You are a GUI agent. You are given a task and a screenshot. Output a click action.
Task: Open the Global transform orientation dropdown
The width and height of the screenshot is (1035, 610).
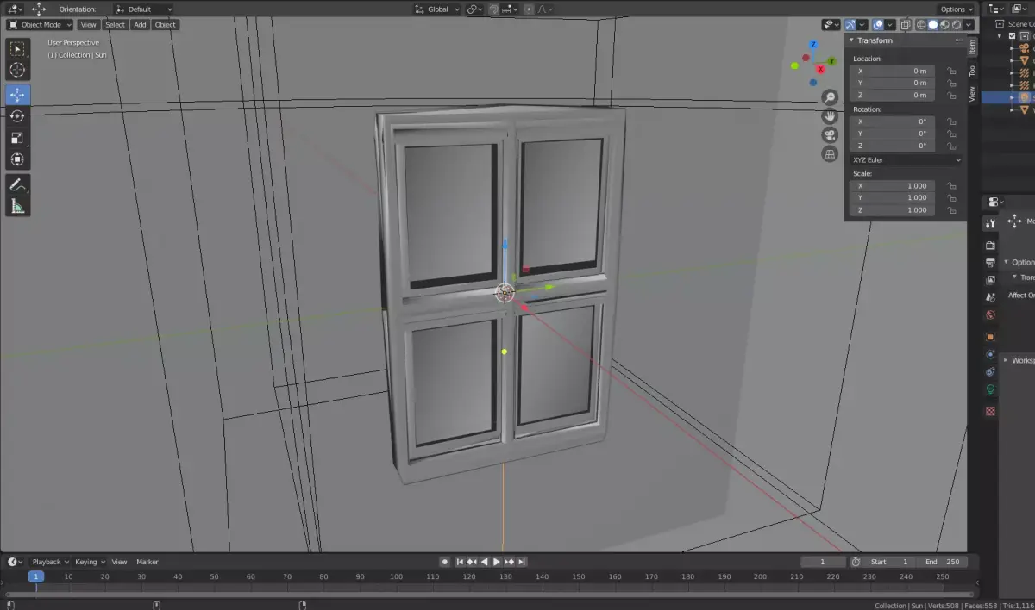coord(437,9)
